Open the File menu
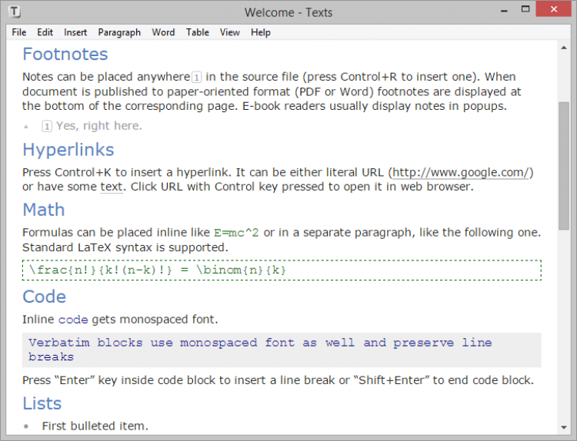 click(x=19, y=32)
